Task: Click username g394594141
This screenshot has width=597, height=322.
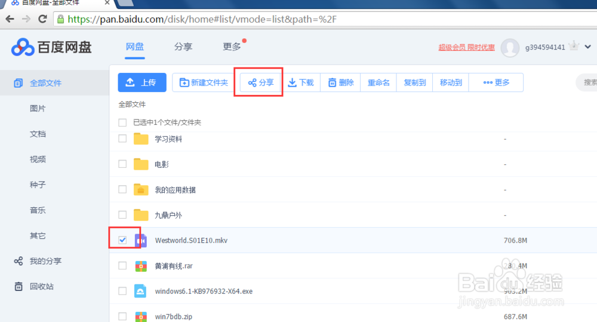Action: click(x=545, y=47)
